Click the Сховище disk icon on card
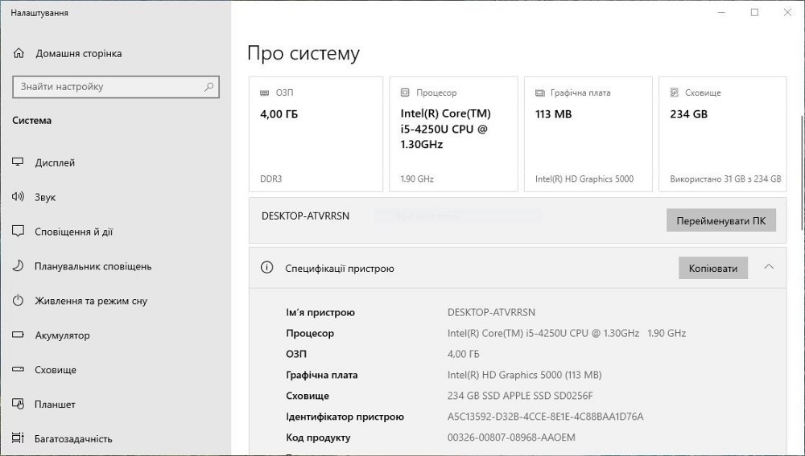Viewport: 805px width, 456px height. (674, 92)
